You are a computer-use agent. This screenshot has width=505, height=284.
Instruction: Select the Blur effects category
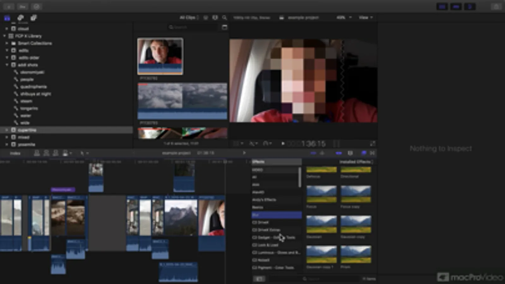pyautogui.click(x=276, y=215)
